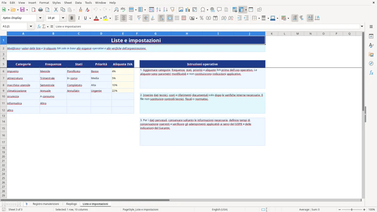The width and height of the screenshot is (377, 212).
Task: Click Sort Ascending icon
Action: coord(159,10)
